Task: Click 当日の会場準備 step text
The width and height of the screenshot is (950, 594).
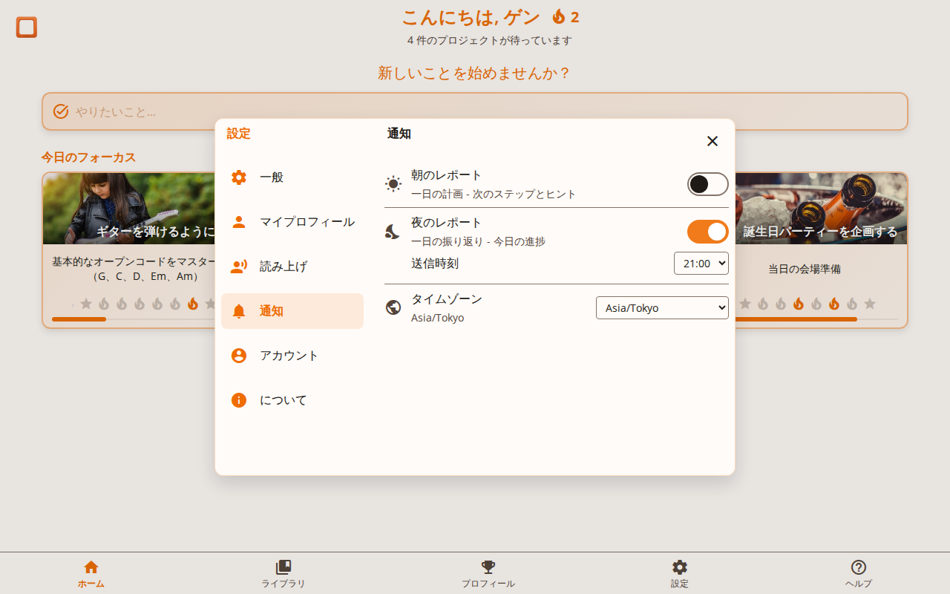Action: click(x=805, y=269)
